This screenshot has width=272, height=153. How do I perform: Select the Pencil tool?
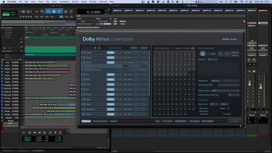71,11
